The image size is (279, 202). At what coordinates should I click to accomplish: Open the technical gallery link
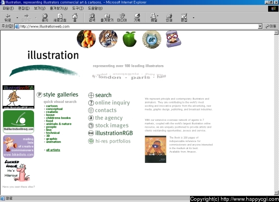tap(53, 133)
